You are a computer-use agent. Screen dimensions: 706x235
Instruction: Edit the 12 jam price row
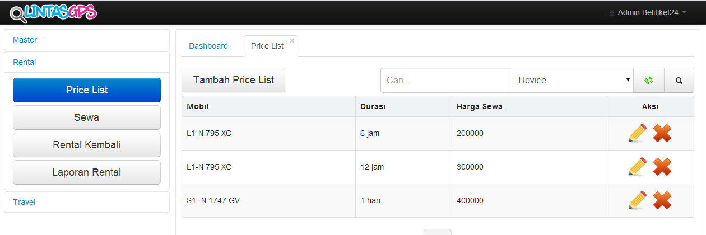point(638,167)
